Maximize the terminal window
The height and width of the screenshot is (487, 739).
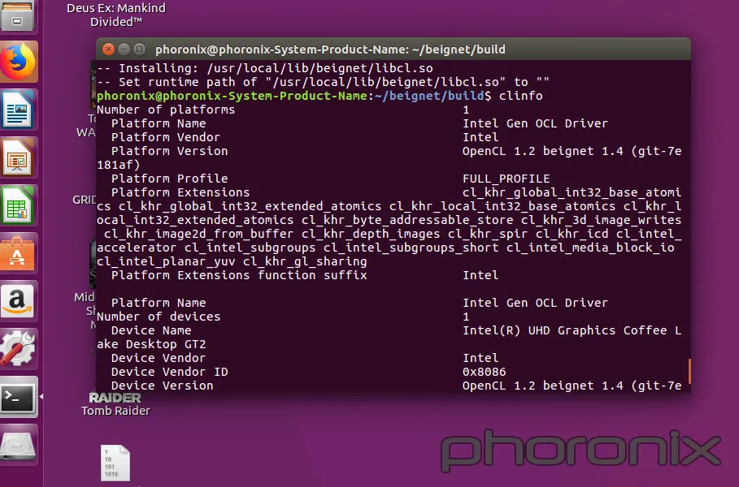click(x=140, y=49)
